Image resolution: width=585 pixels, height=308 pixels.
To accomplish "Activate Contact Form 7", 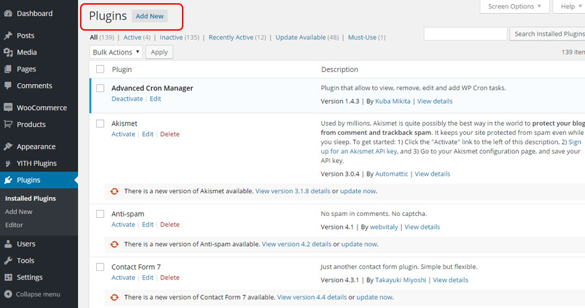I will click(x=123, y=278).
